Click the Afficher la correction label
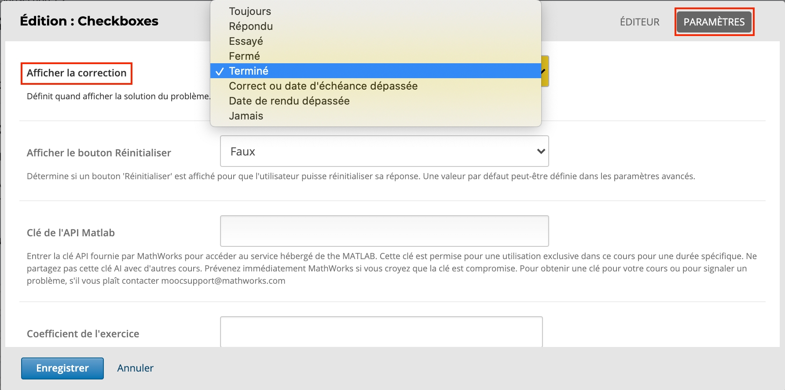785x390 pixels. coord(77,73)
